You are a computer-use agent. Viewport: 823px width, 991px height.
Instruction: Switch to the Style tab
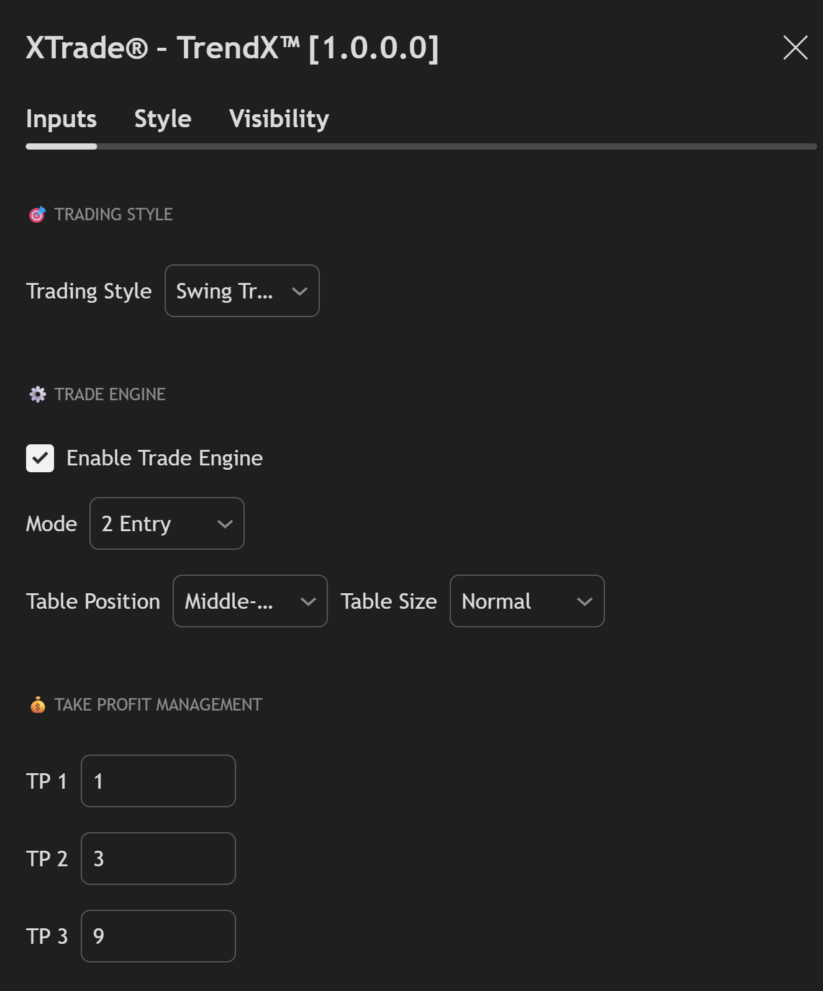tap(162, 119)
